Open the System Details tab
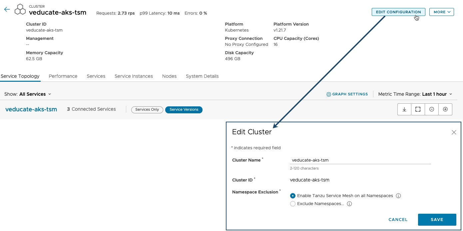This screenshot has height=231, width=463. click(x=202, y=76)
